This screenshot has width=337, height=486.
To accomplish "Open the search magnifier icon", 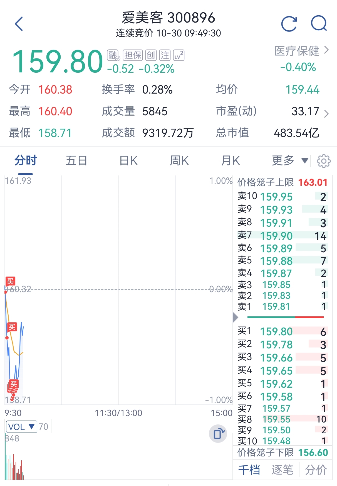I will click(x=319, y=24).
